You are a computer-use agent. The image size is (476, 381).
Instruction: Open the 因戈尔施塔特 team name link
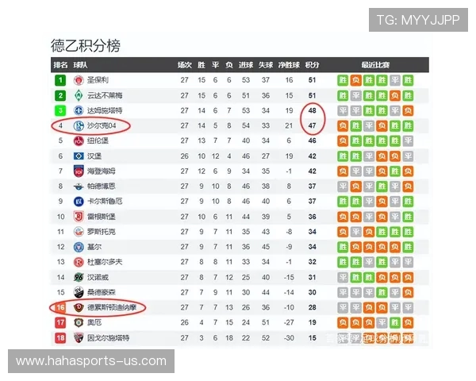109,337
